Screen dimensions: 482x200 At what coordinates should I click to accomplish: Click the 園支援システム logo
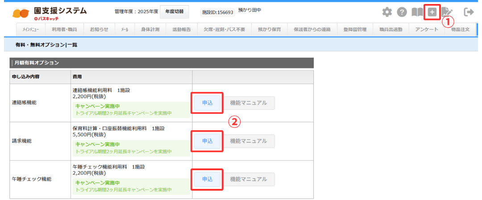(50, 13)
